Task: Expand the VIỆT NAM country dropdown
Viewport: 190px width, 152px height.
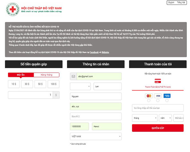Action: click(95, 136)
